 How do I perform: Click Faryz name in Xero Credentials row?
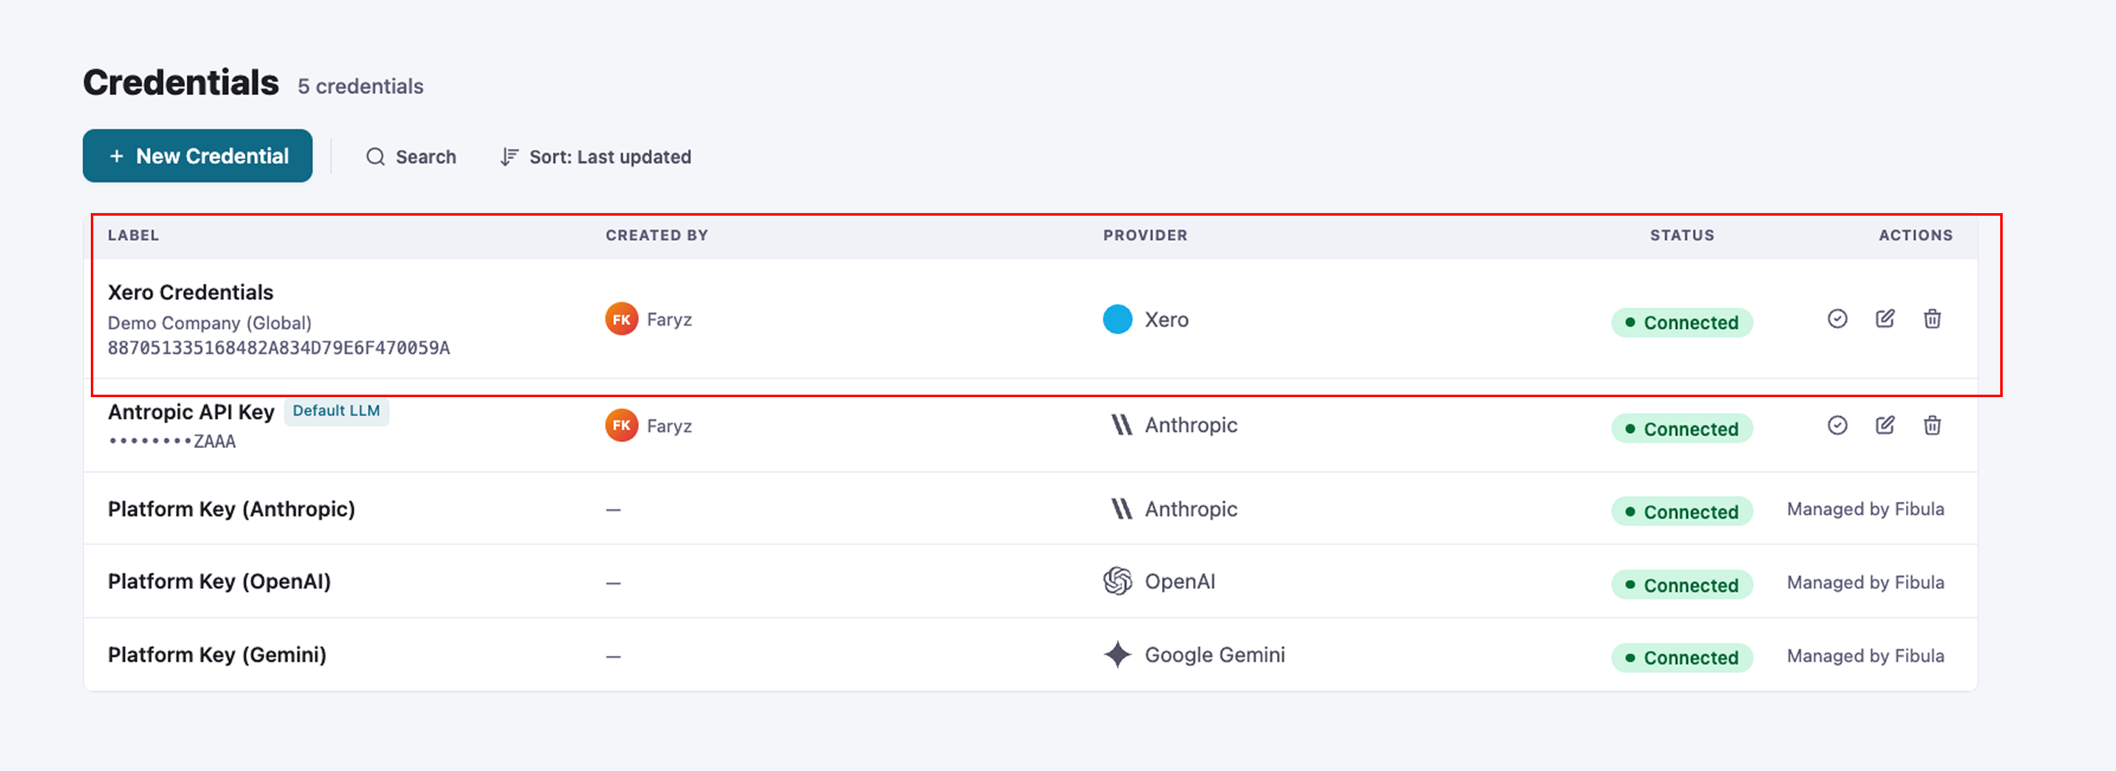point(669,320)
